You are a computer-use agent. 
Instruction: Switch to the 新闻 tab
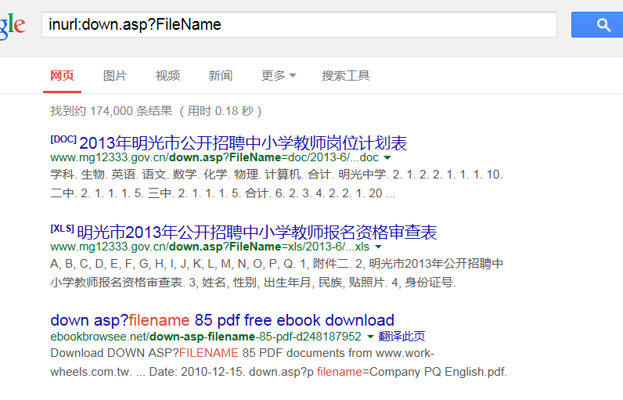pyautogui.click(x=221, y=75)
